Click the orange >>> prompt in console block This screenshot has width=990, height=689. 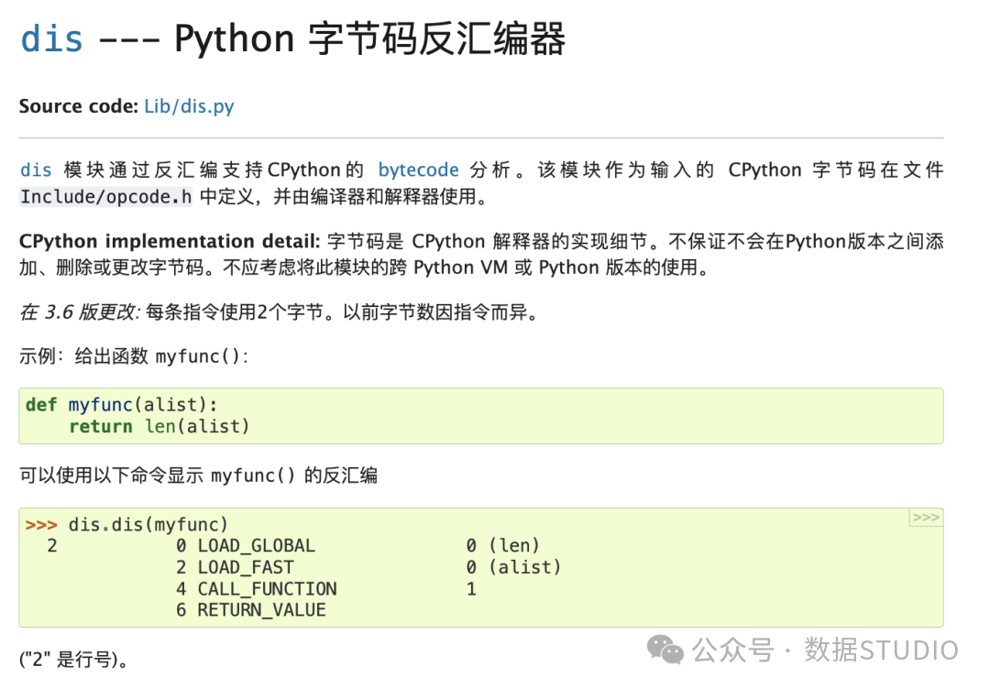pos(41,525)
